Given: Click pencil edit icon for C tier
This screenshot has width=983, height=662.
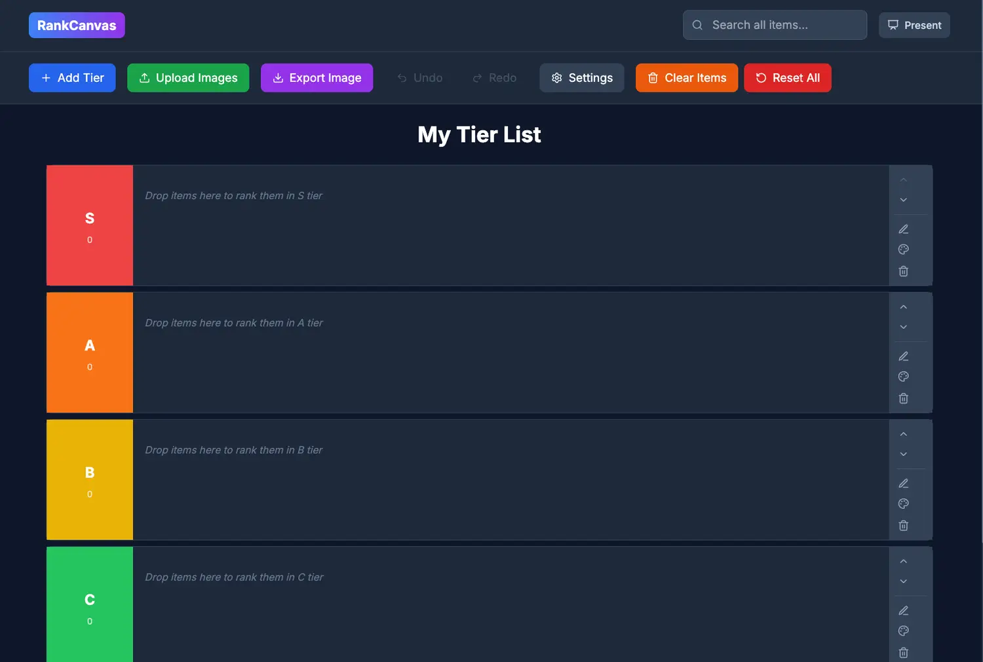Looking at the screenshot, I should click(903, 610).
